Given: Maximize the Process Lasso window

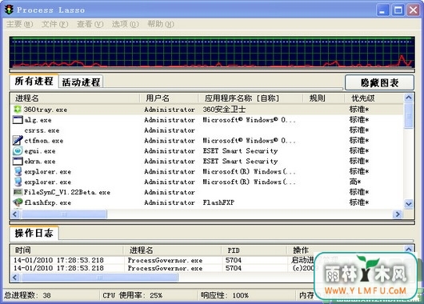Looking at the screenshot, I should pyautogui.click(x=398, y=10).
